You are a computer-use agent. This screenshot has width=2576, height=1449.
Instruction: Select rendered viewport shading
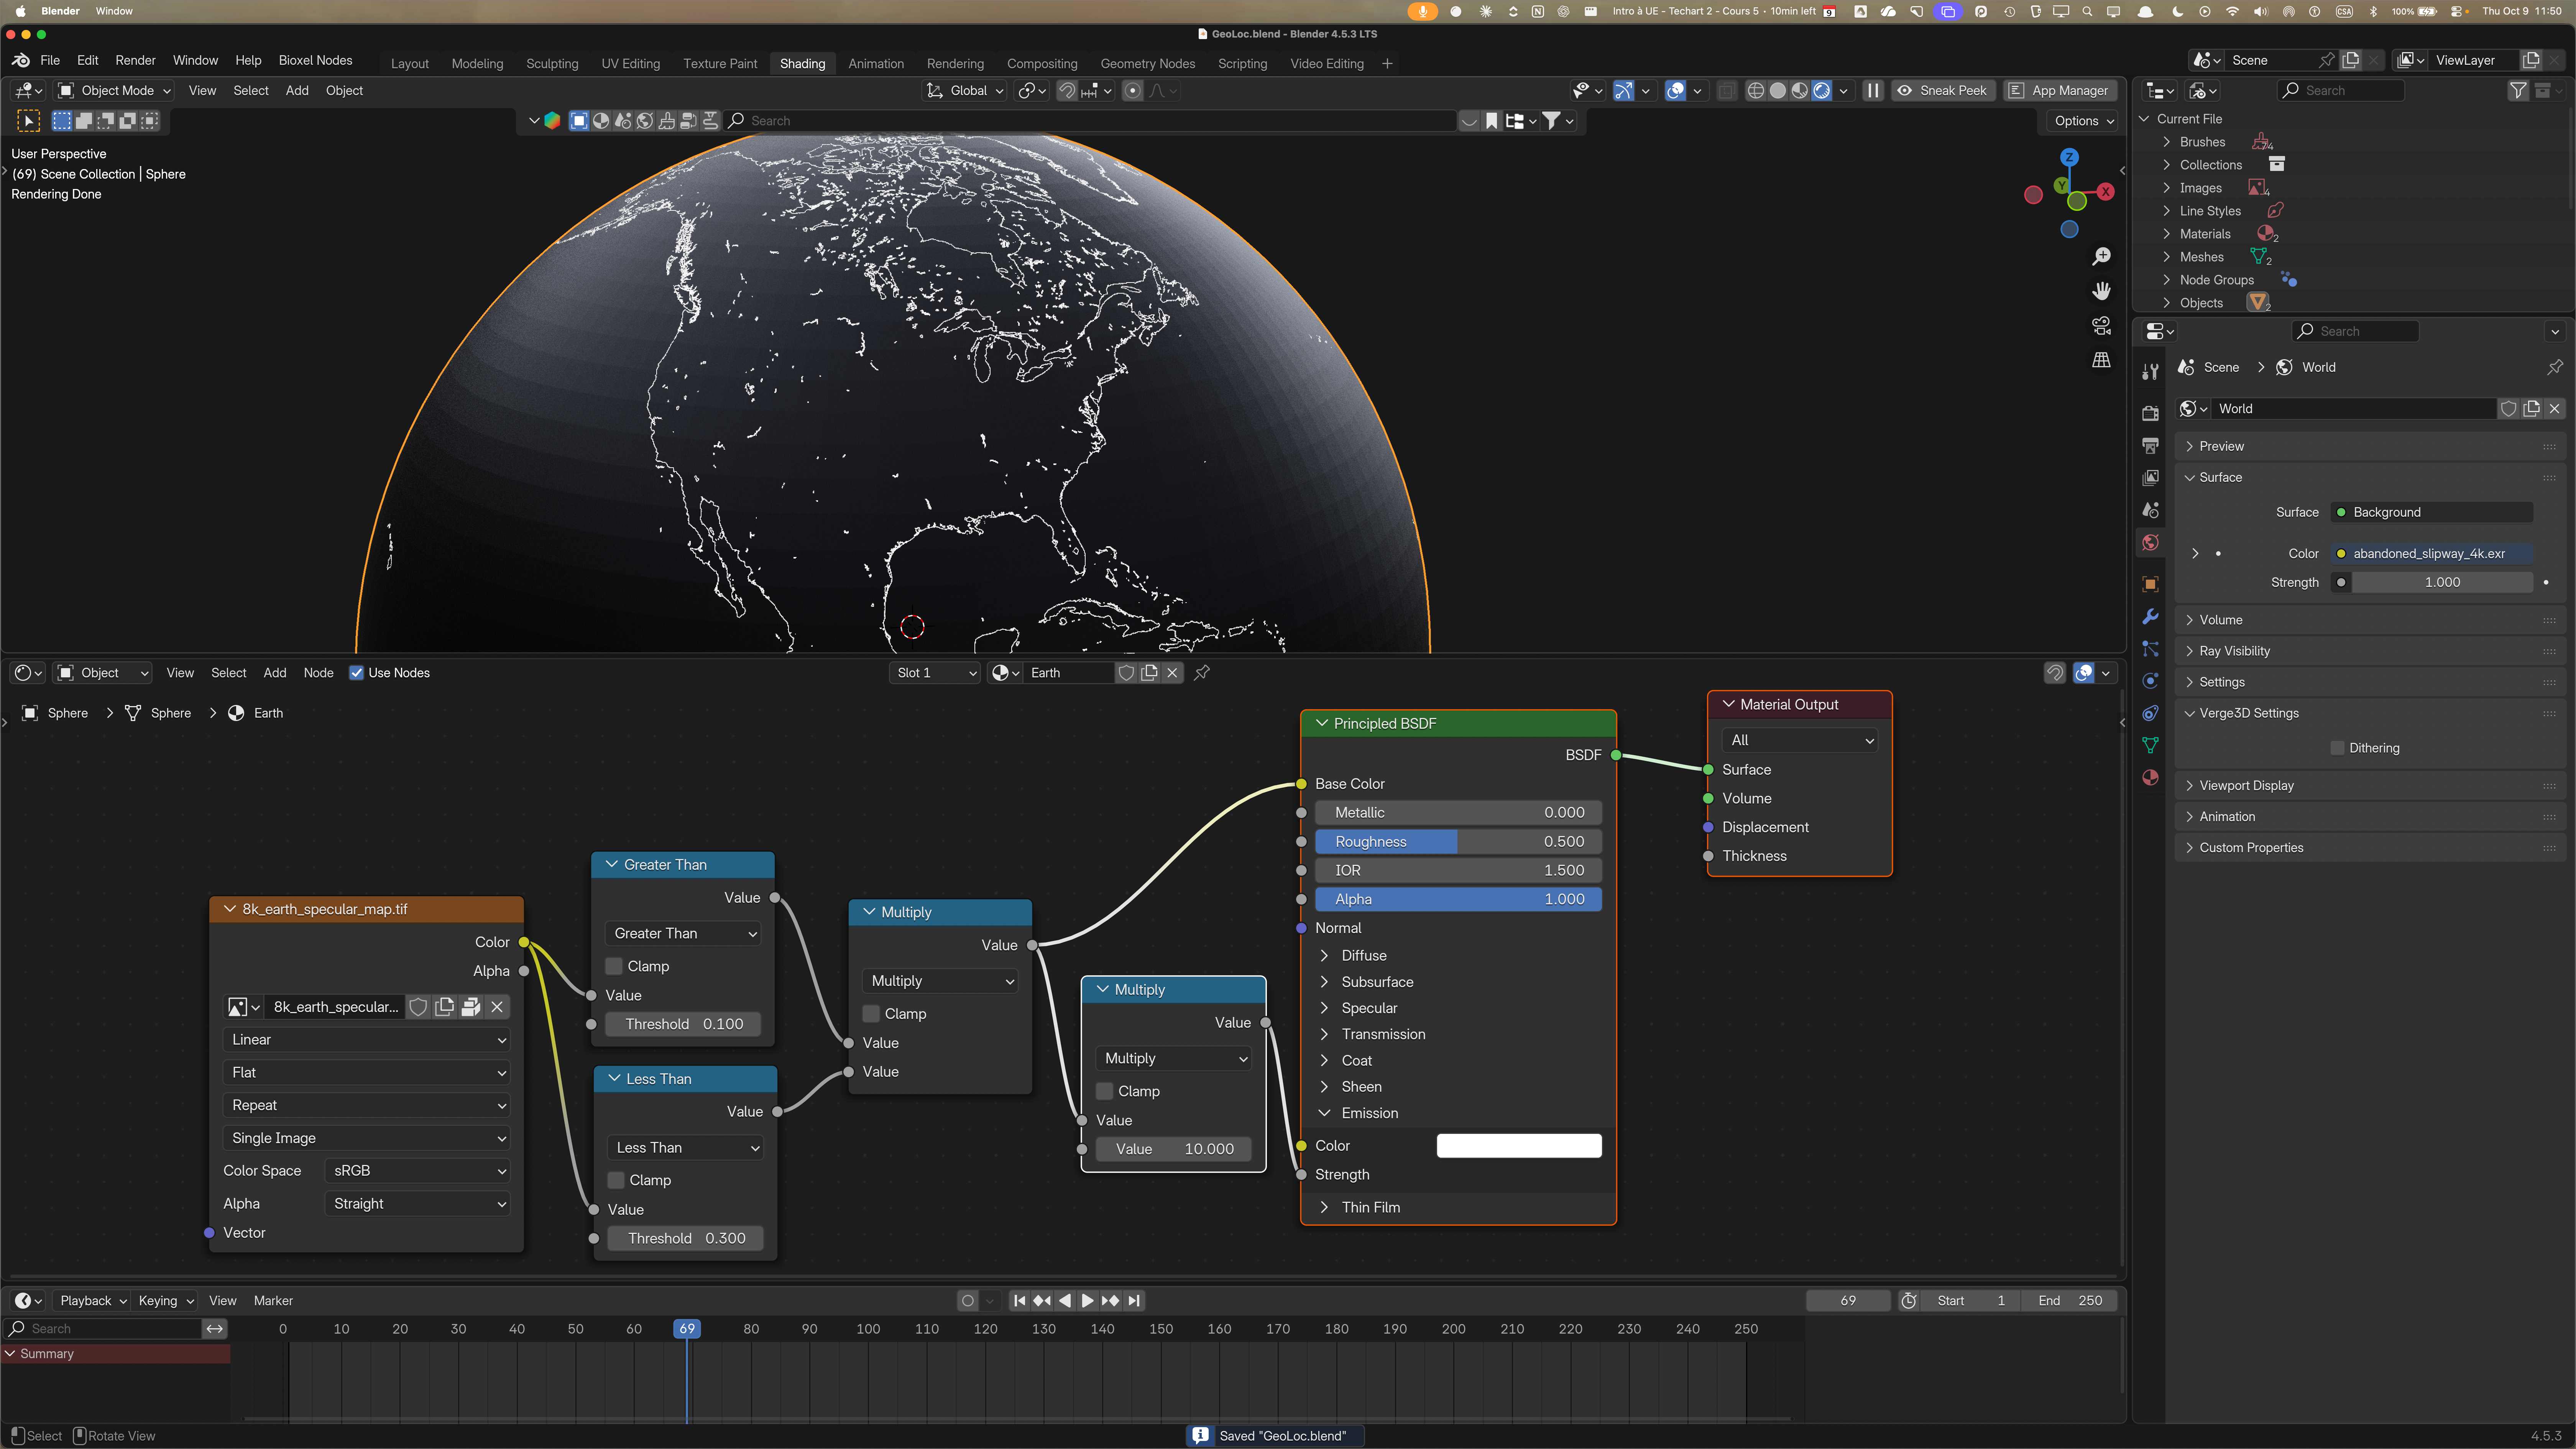[x=1822, y=91]
